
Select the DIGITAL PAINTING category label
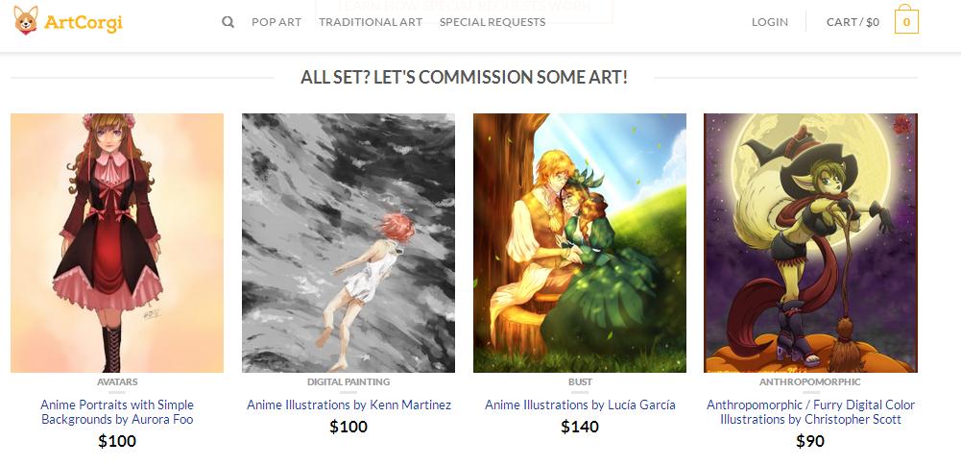(348, 381)
